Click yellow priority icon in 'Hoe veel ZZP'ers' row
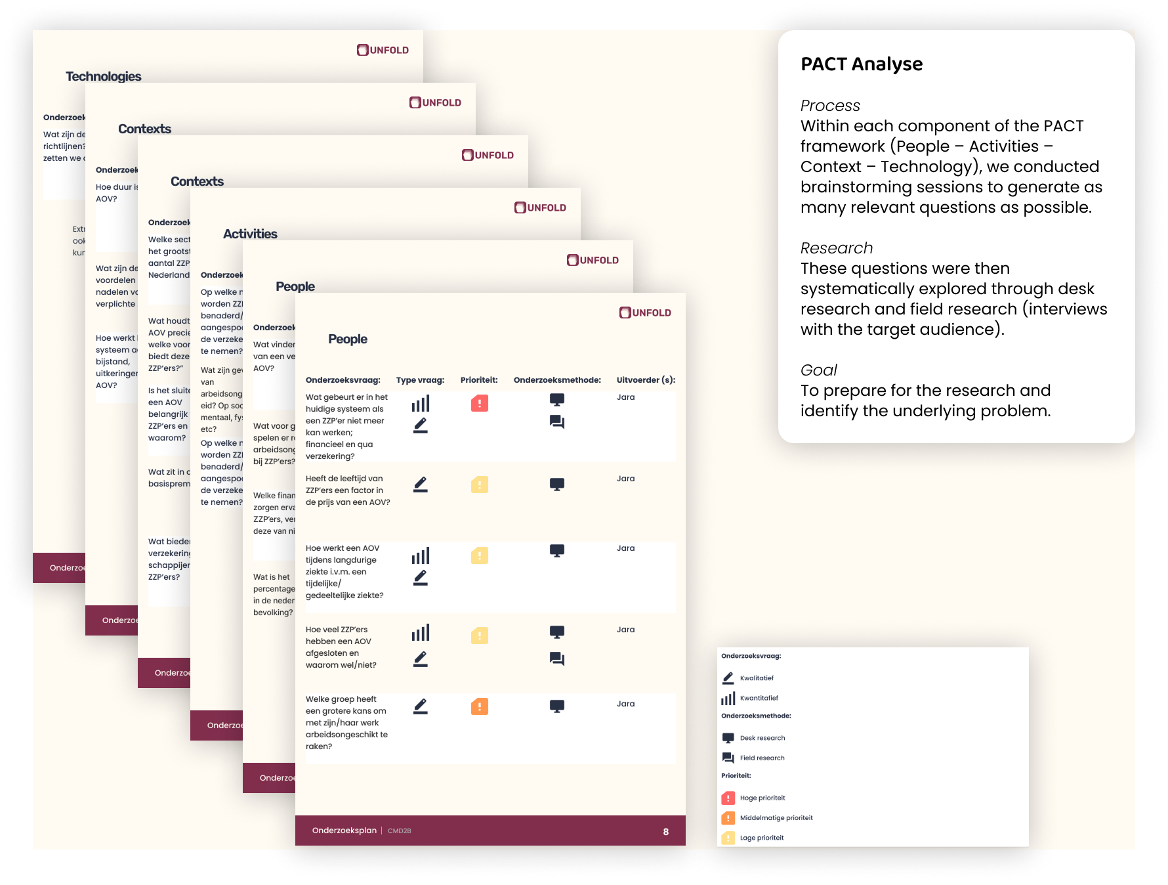1168x885 pixels. [x=480, y=636]
